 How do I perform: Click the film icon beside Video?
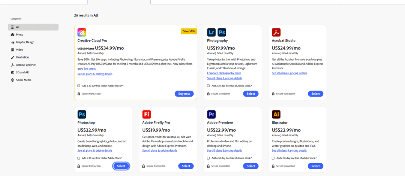12,50
